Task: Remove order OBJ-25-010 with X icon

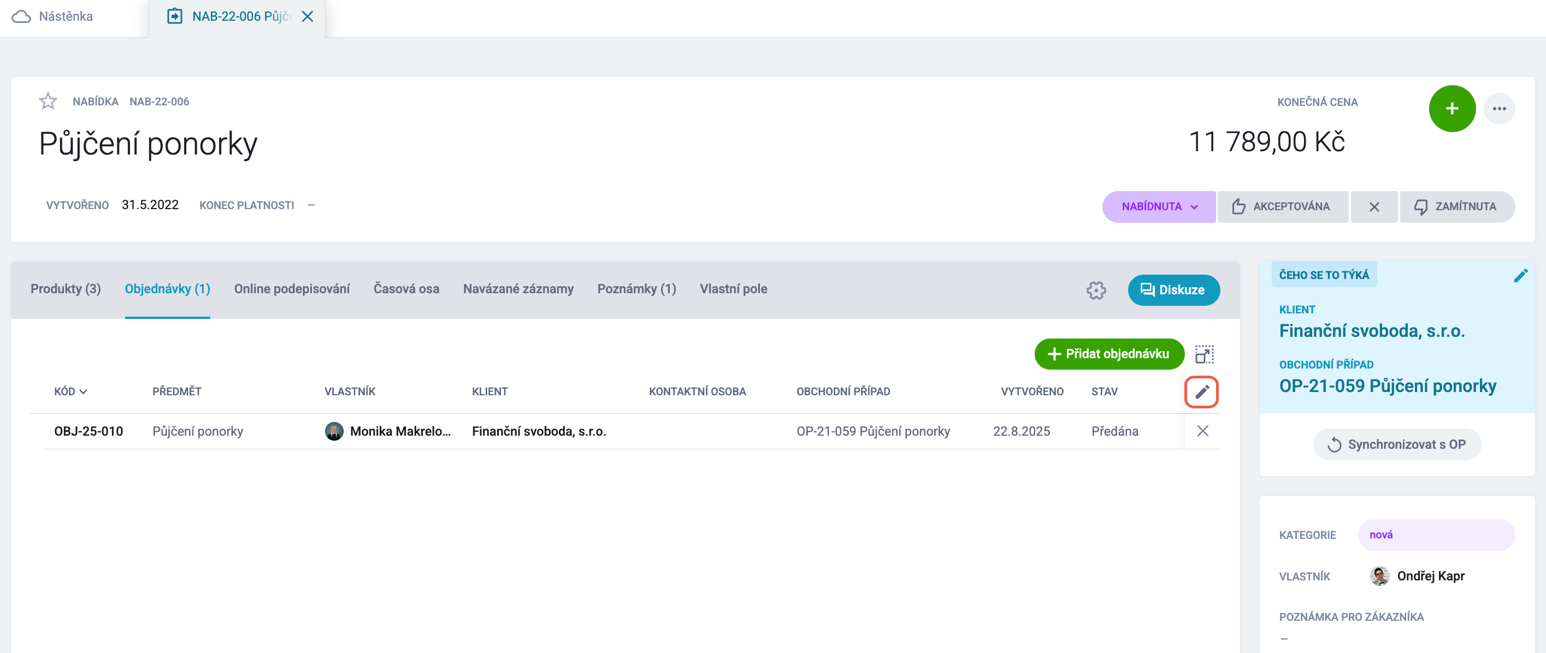Action: (x=1202, y=431)
